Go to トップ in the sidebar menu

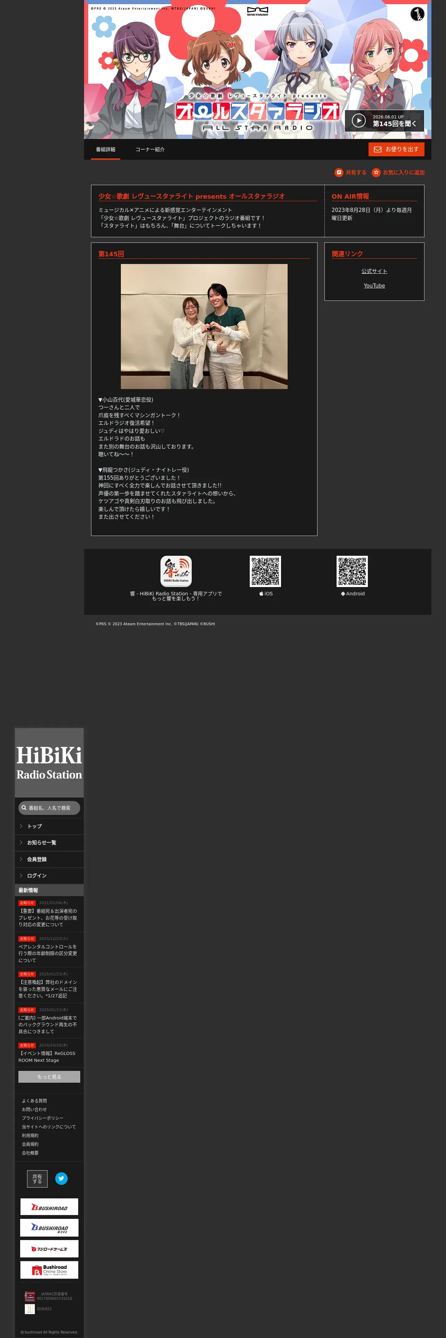click(x=49, y=826)
